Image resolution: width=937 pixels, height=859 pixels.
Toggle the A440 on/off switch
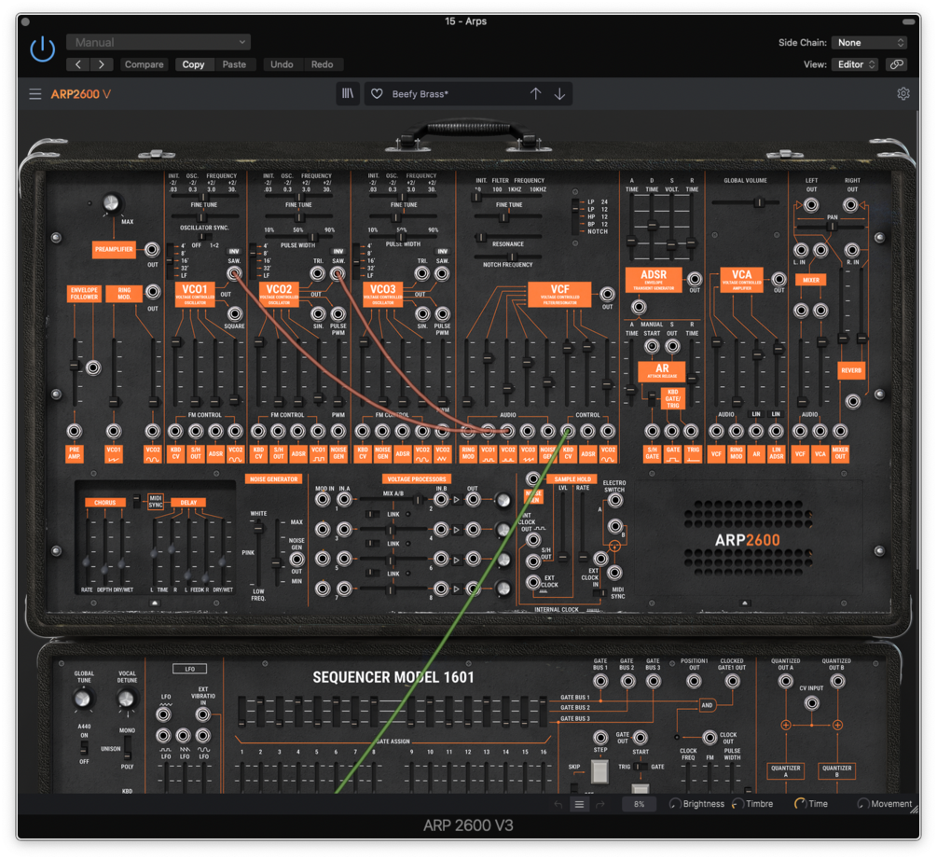[x=84, y=748]
